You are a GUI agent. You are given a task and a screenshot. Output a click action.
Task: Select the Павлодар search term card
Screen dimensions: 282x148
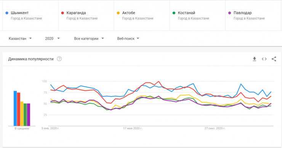pyautogui.click(x=253, y=16)
